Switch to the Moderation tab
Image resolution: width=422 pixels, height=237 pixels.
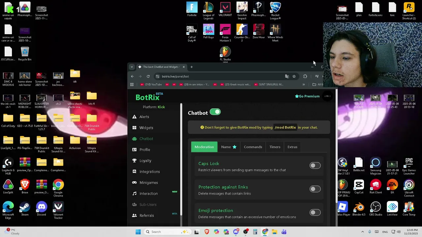point(204,147)
